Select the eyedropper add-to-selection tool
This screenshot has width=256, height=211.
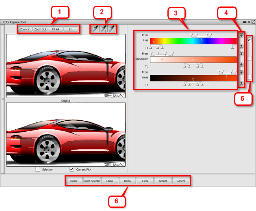[x=104, y=29]
